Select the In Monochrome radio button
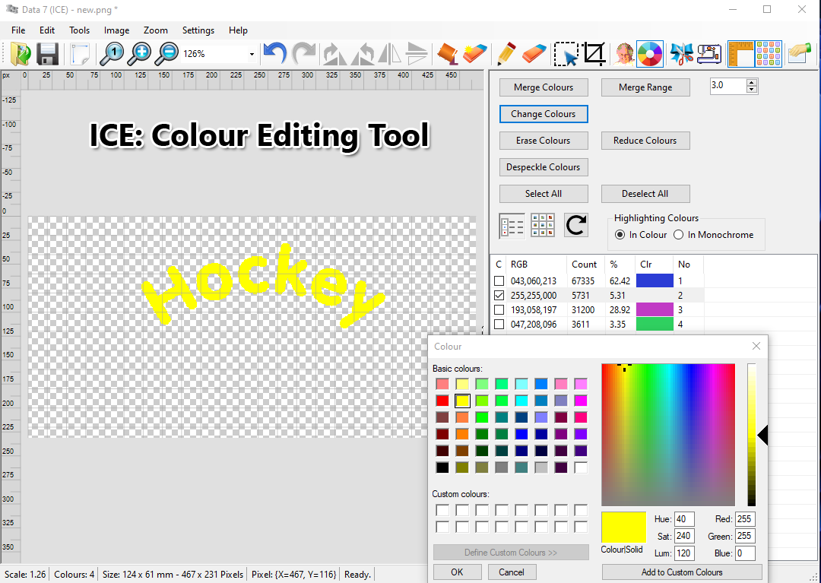 click(679, 235)
